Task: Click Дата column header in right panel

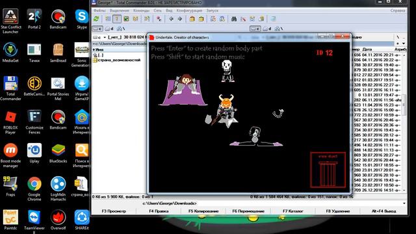Action: [367, 49]
